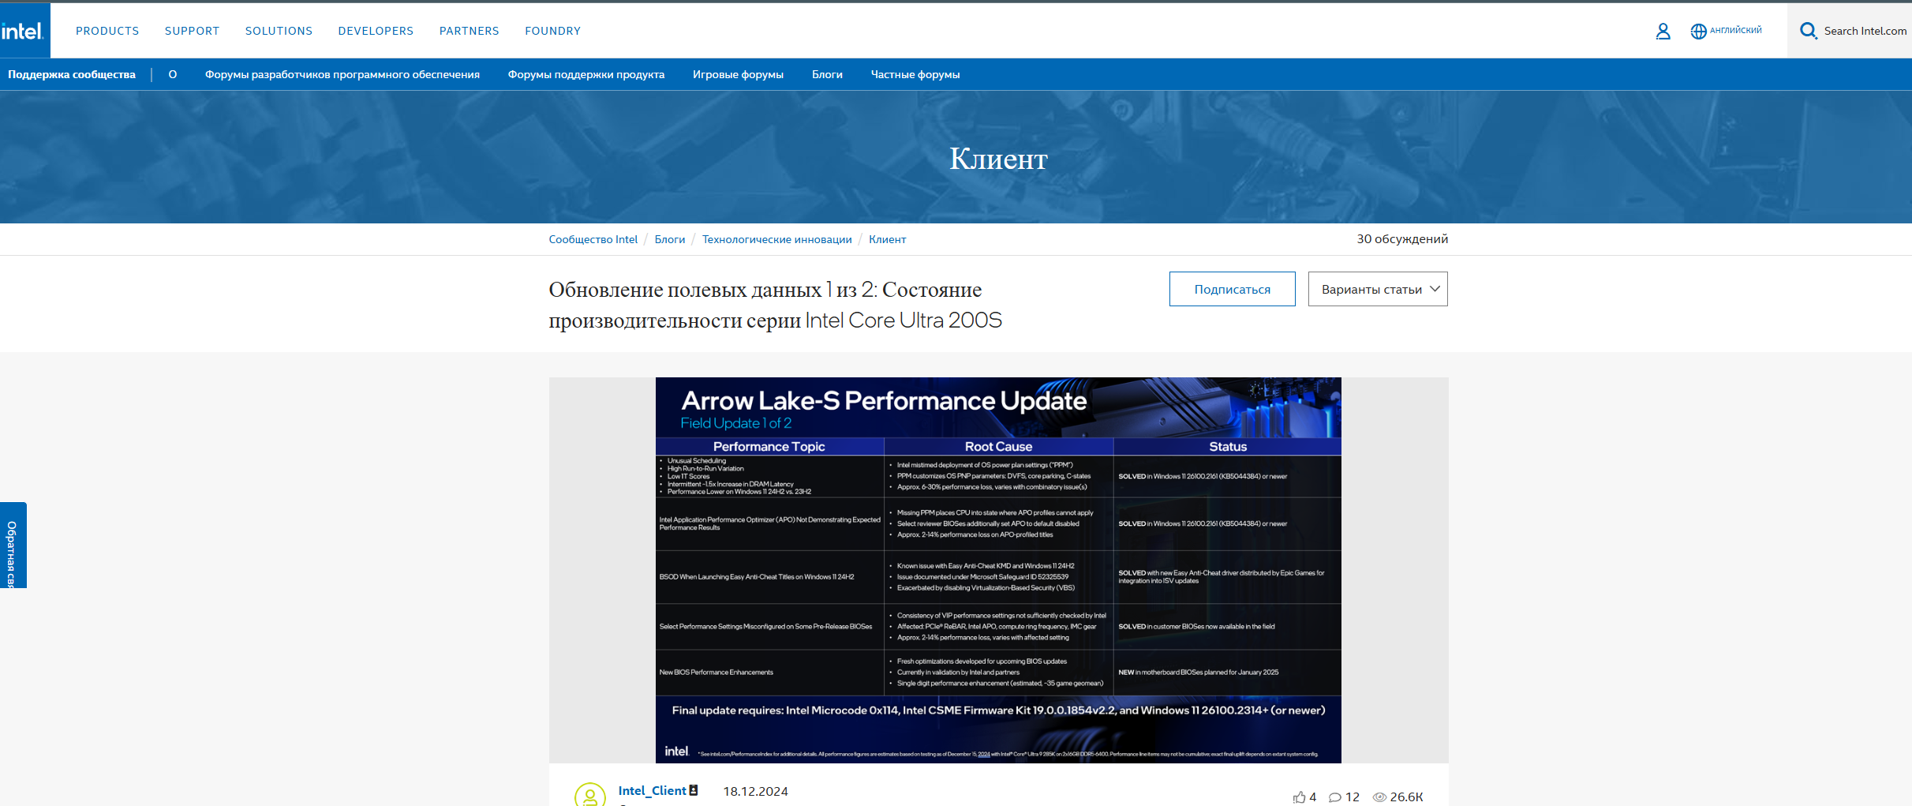Click the post date 18.12.2024
1912x806 pixels.
pyautogui.click(x=755, y=791)
